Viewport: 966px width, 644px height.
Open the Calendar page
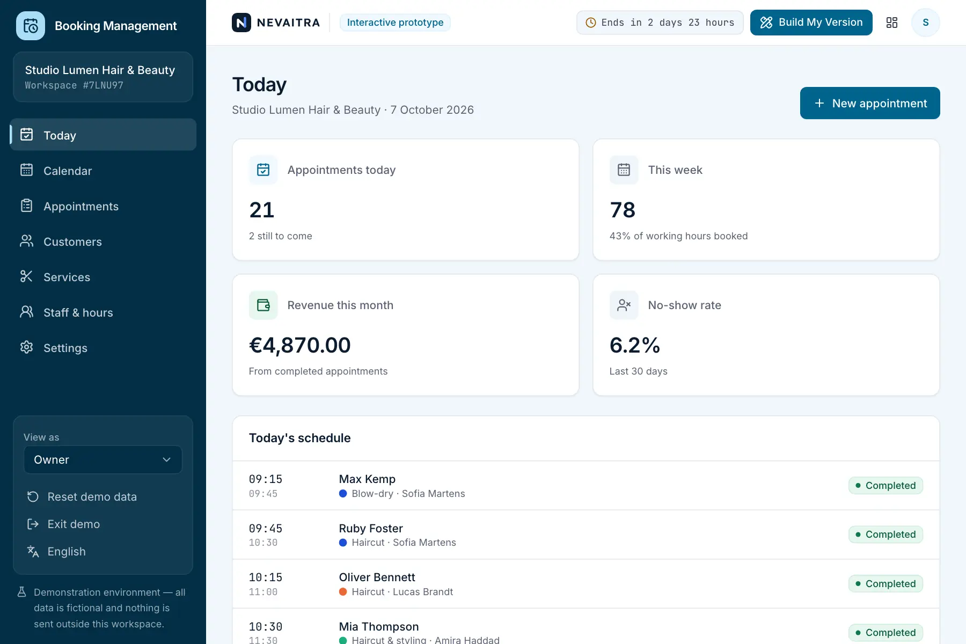103,171
